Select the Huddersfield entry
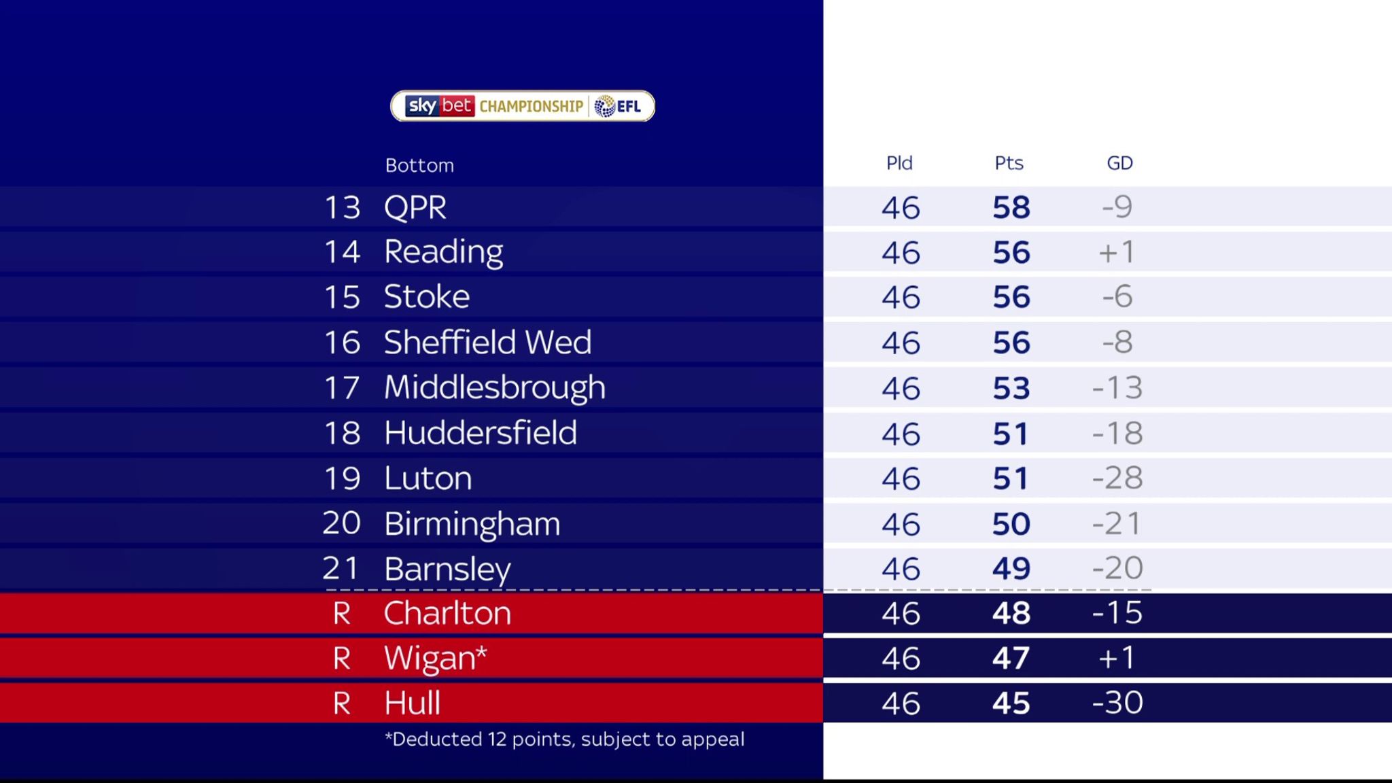 click(481, 433)
